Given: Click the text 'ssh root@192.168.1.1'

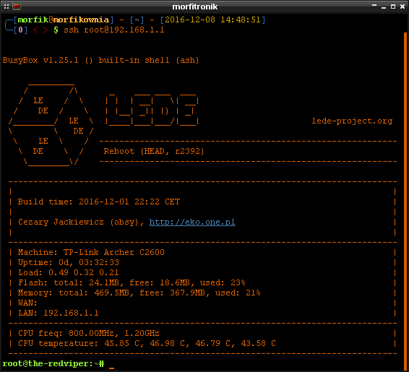Looking at the screenshot, I should pyautogui.click(x=114, y=30).
